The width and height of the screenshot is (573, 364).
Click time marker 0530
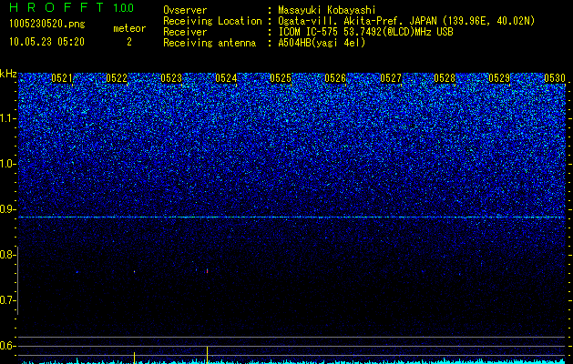555,78
